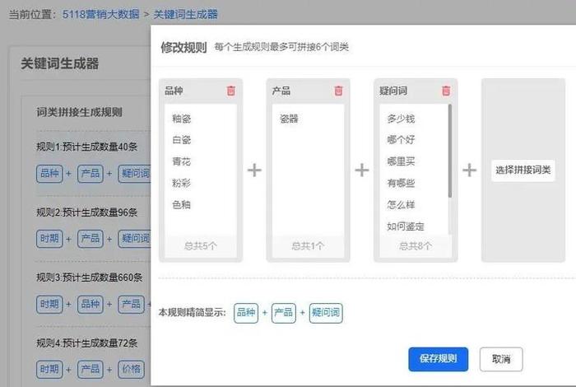Click 选择拼接词类 button
Screen dimensions: 576x387
(x=523, y=170)
